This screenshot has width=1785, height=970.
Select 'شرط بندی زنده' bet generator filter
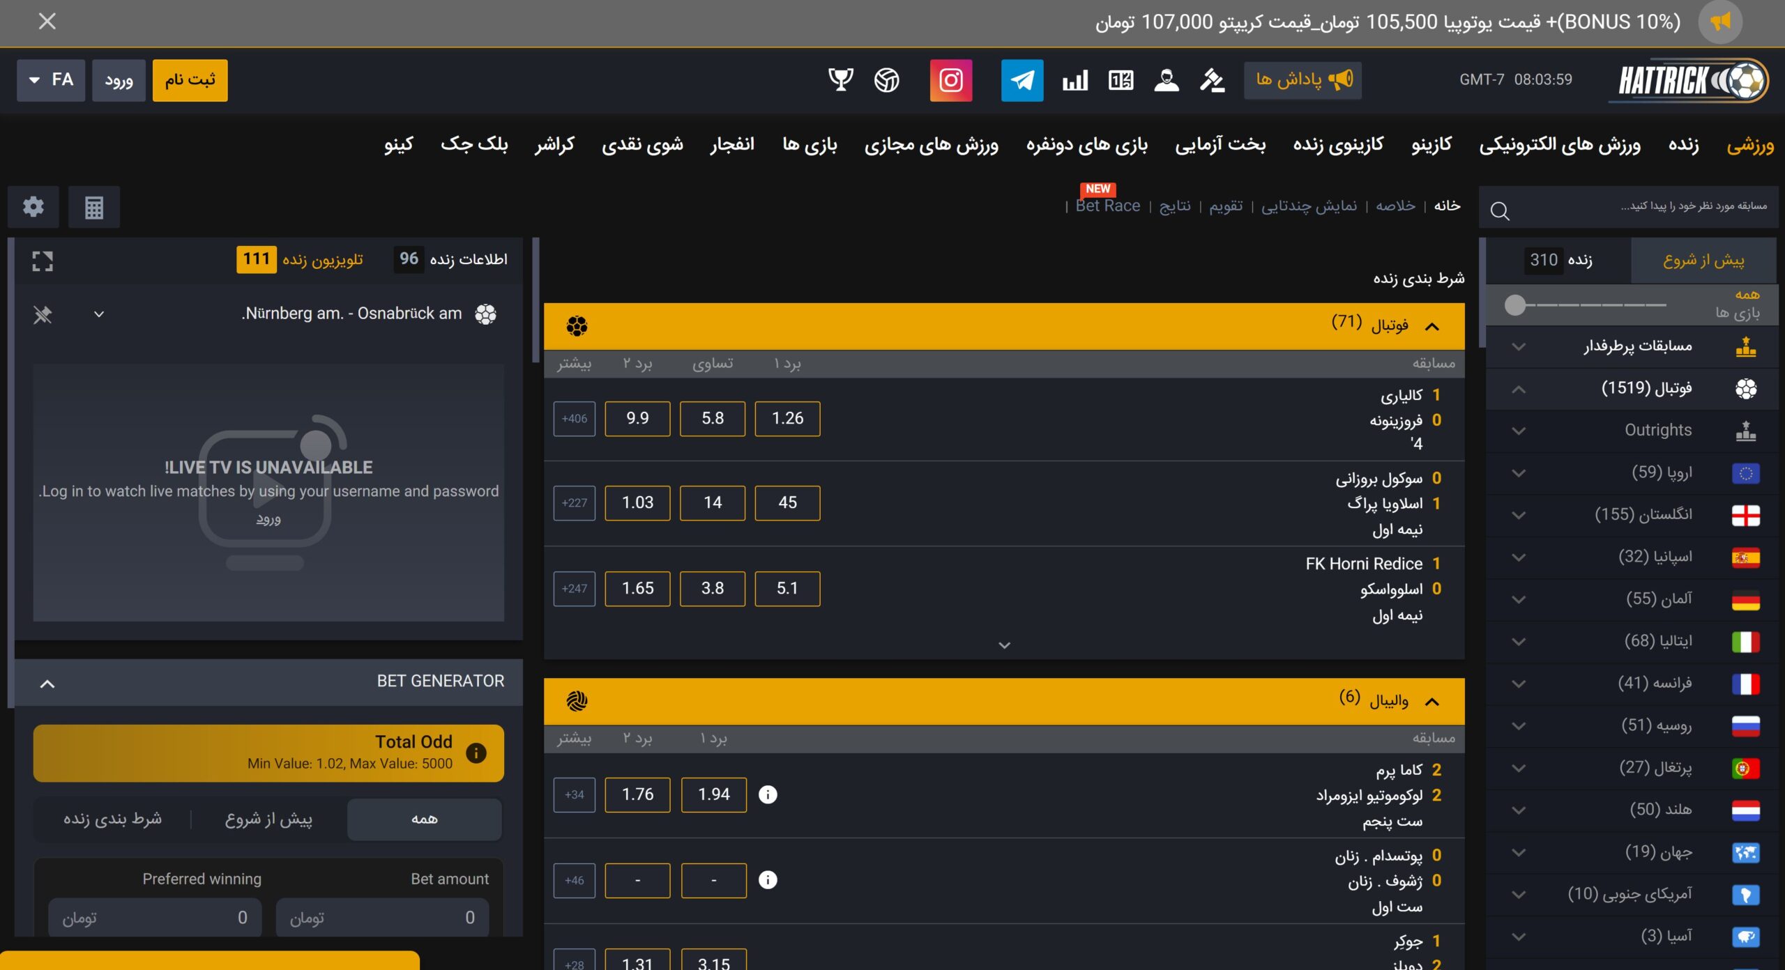coord(112,819)
